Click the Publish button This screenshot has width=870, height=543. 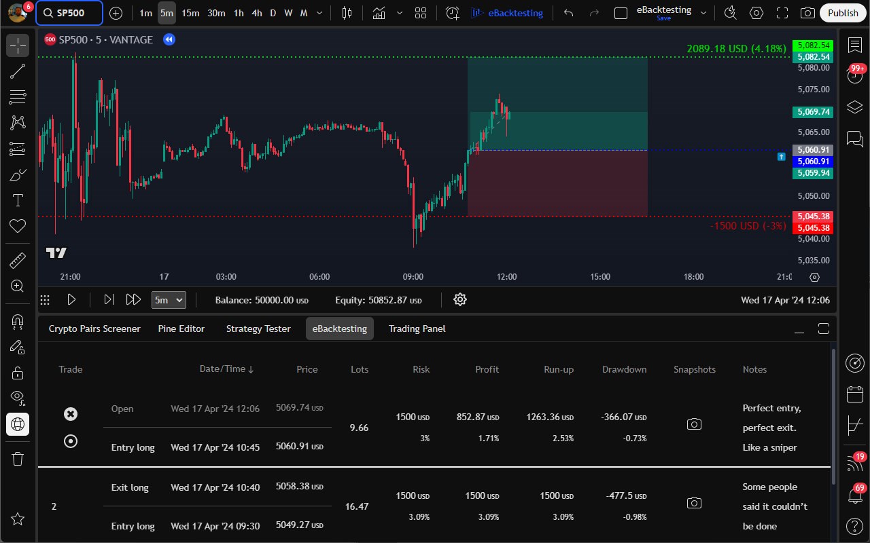click(843, 13)
